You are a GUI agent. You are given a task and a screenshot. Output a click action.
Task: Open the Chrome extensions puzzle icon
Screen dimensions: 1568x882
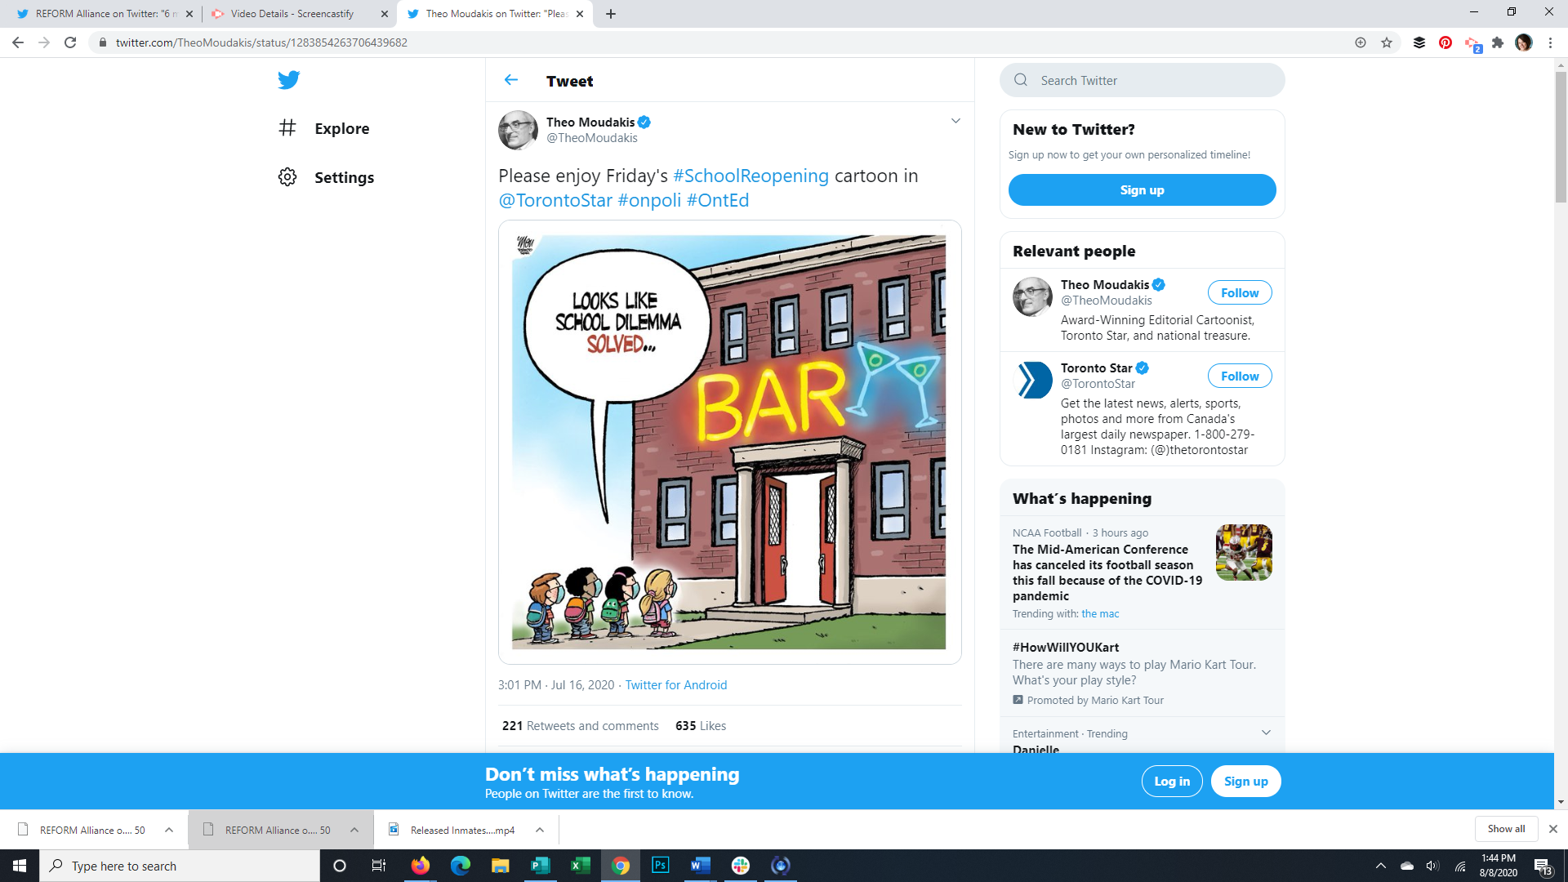[1498, 42]
